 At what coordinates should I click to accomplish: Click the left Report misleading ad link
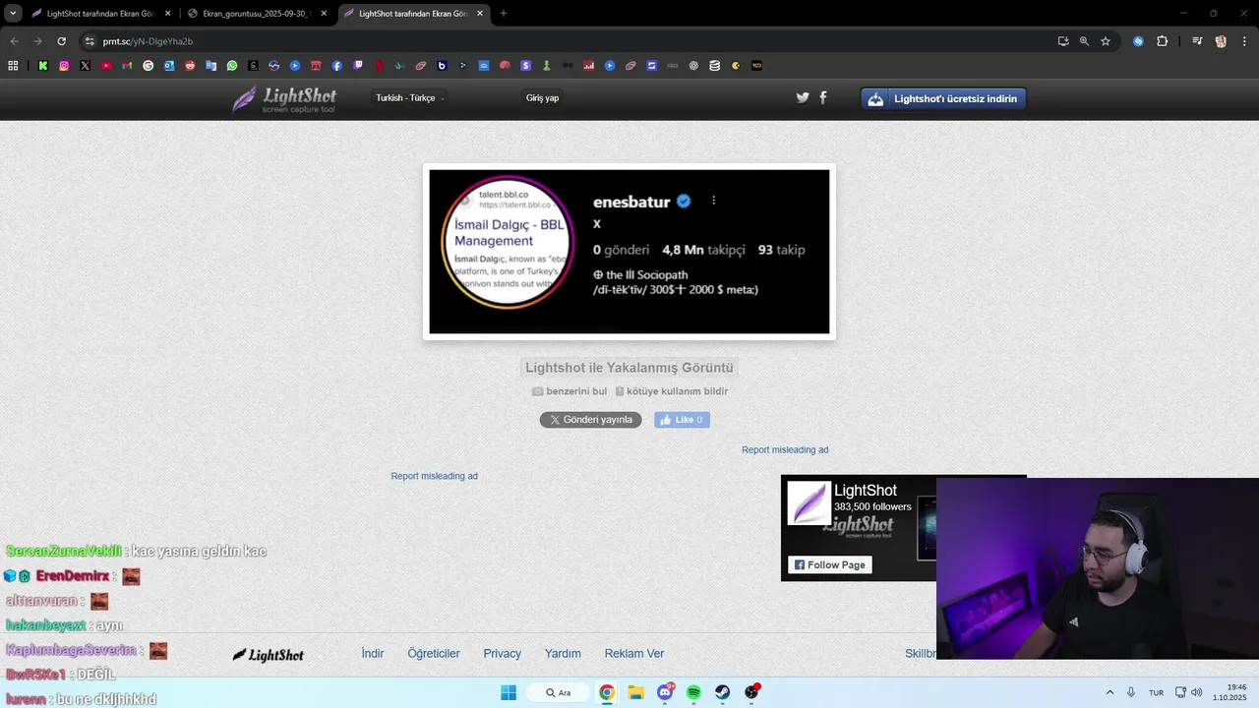pyautogui.click(x=434, y=476)
